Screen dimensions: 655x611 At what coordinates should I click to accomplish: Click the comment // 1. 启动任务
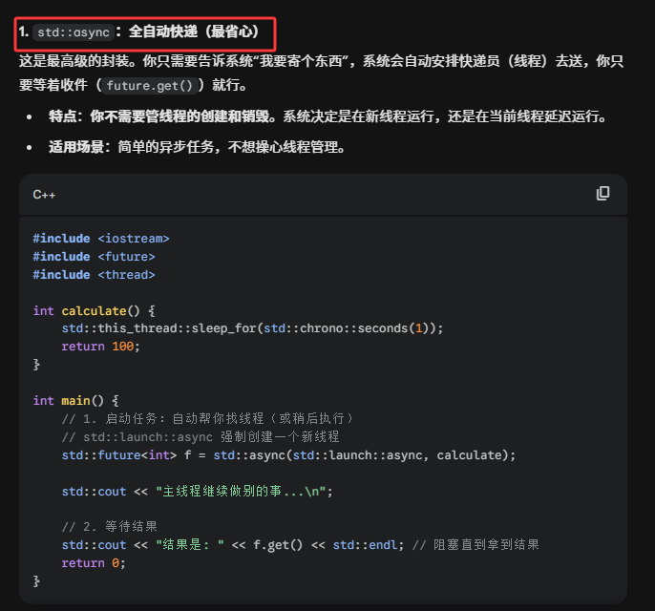tap(207, 418)
